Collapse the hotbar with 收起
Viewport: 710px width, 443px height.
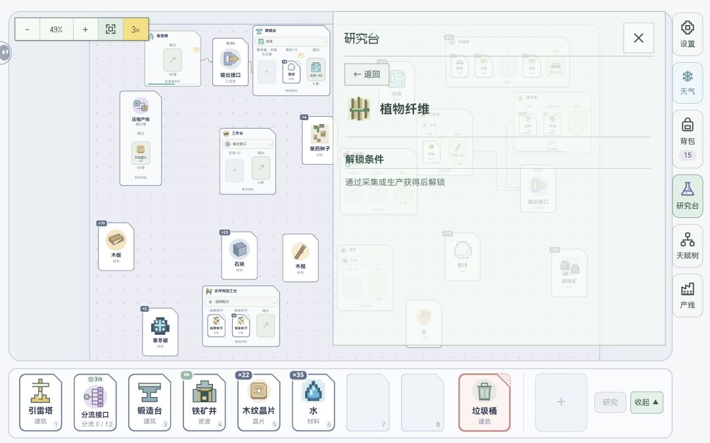click(647, 402)
